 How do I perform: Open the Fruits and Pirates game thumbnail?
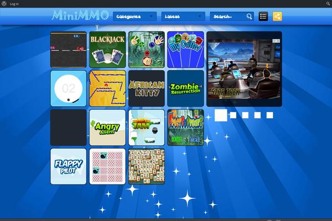pos(185,128)
